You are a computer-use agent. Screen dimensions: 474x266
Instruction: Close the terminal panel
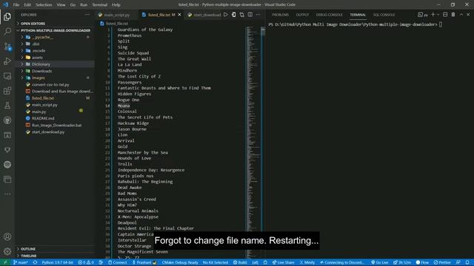click(468, 15)
